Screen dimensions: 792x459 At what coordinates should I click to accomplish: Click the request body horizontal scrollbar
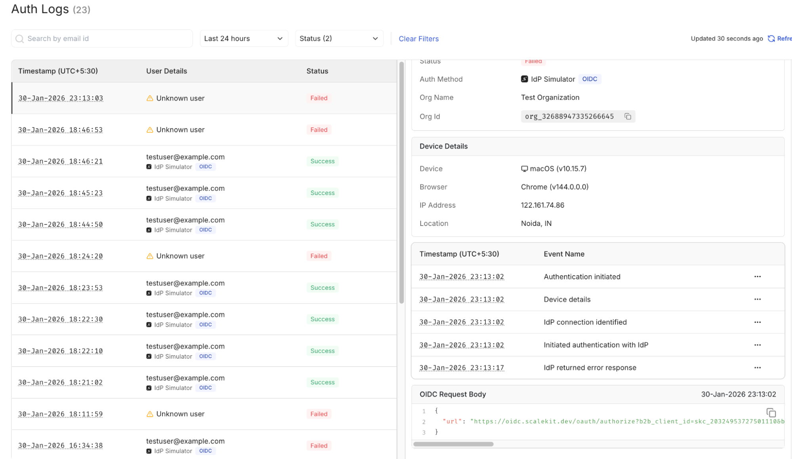pyautogui.click(x=453, y=444)
